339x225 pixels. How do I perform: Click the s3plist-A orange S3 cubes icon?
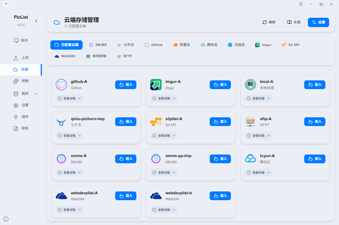[156, 122]
